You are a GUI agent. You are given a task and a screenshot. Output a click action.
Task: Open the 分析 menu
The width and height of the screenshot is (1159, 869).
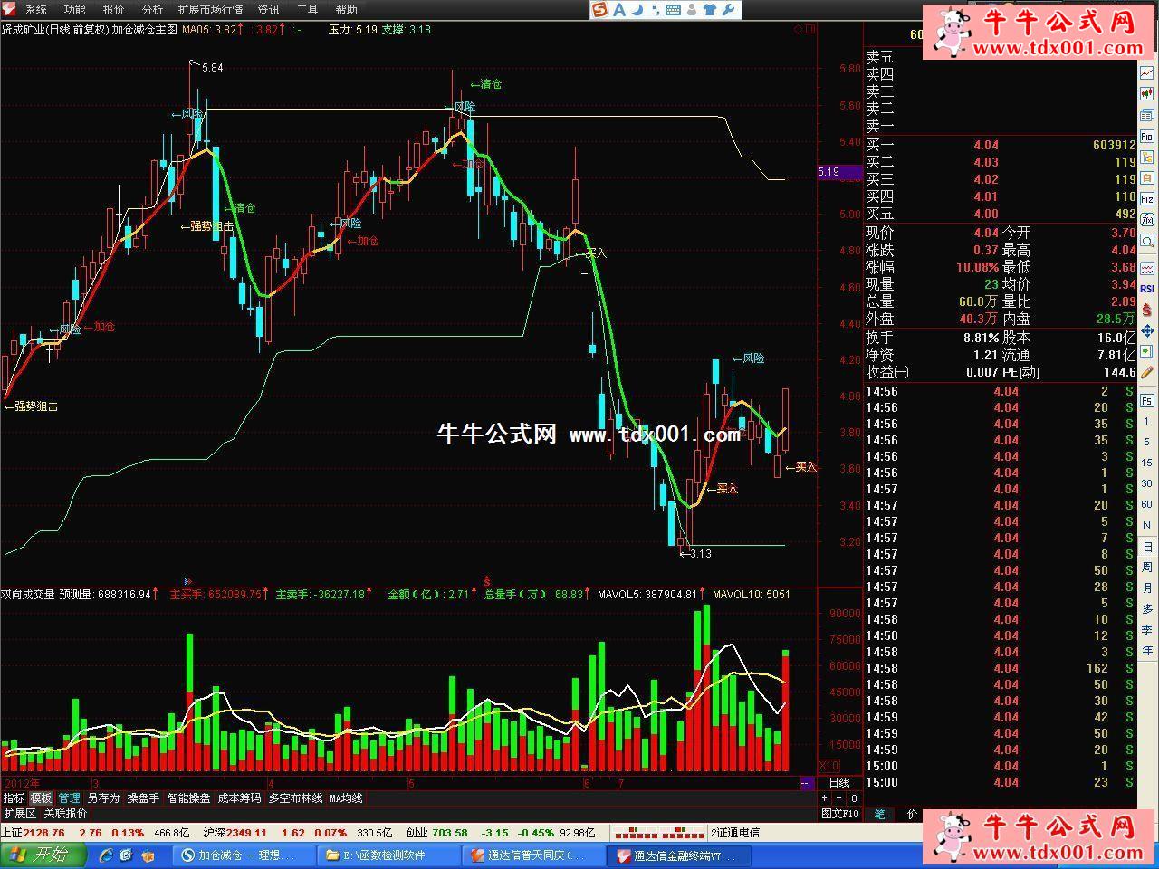point(152,10)
